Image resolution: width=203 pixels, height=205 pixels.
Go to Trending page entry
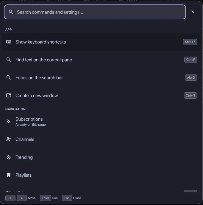(x=101, y=157)
